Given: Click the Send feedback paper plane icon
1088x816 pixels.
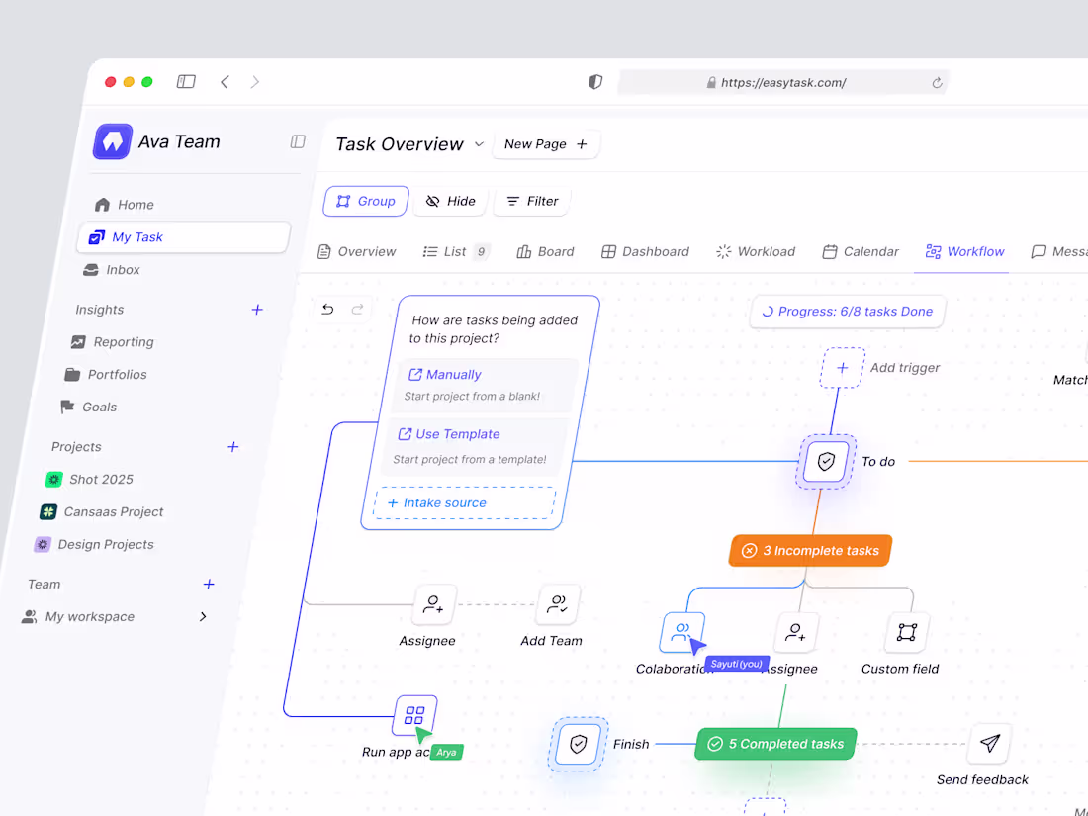Looking at the screenshot, I should (x=988, y=744).
